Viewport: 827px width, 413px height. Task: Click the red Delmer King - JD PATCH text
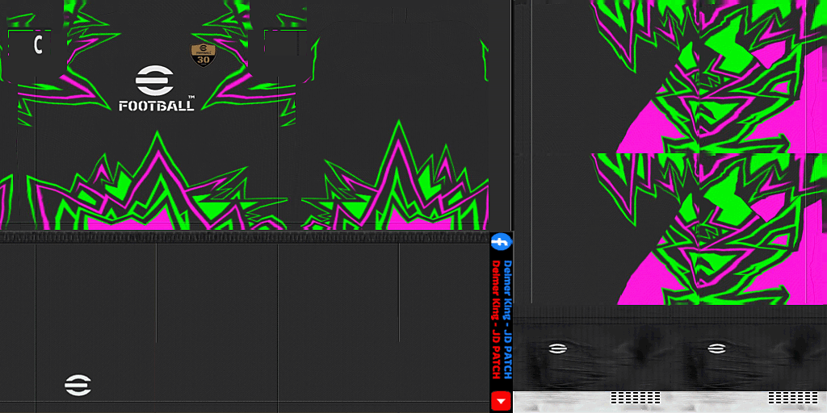[x=496, y=323]
